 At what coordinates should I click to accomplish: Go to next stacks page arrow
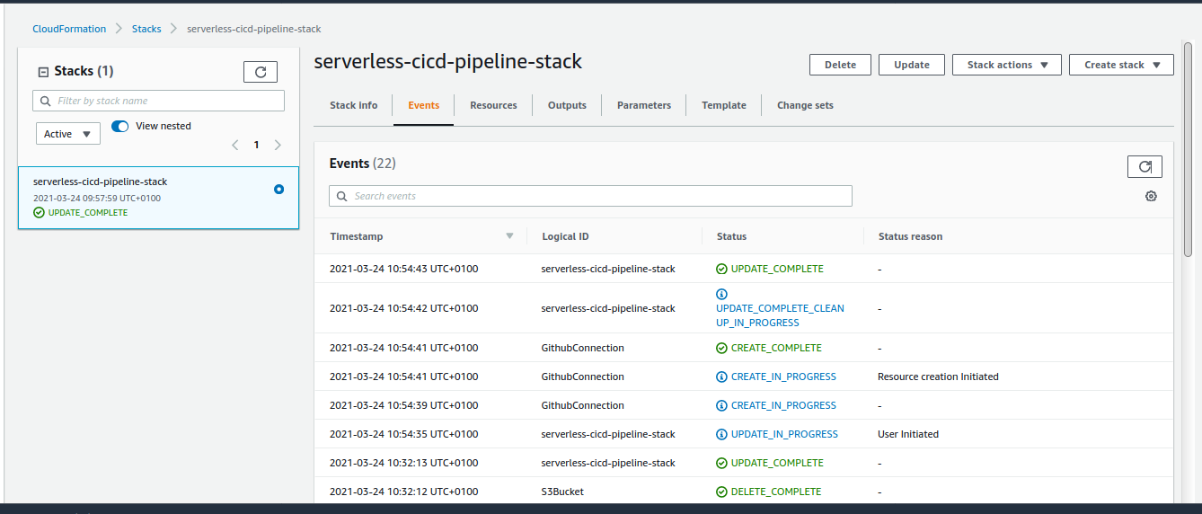(278, 145)
